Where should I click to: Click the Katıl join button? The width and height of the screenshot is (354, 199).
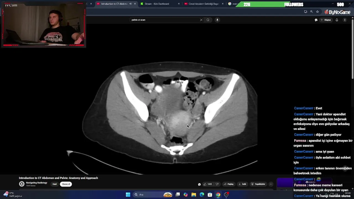click(54, 184)
